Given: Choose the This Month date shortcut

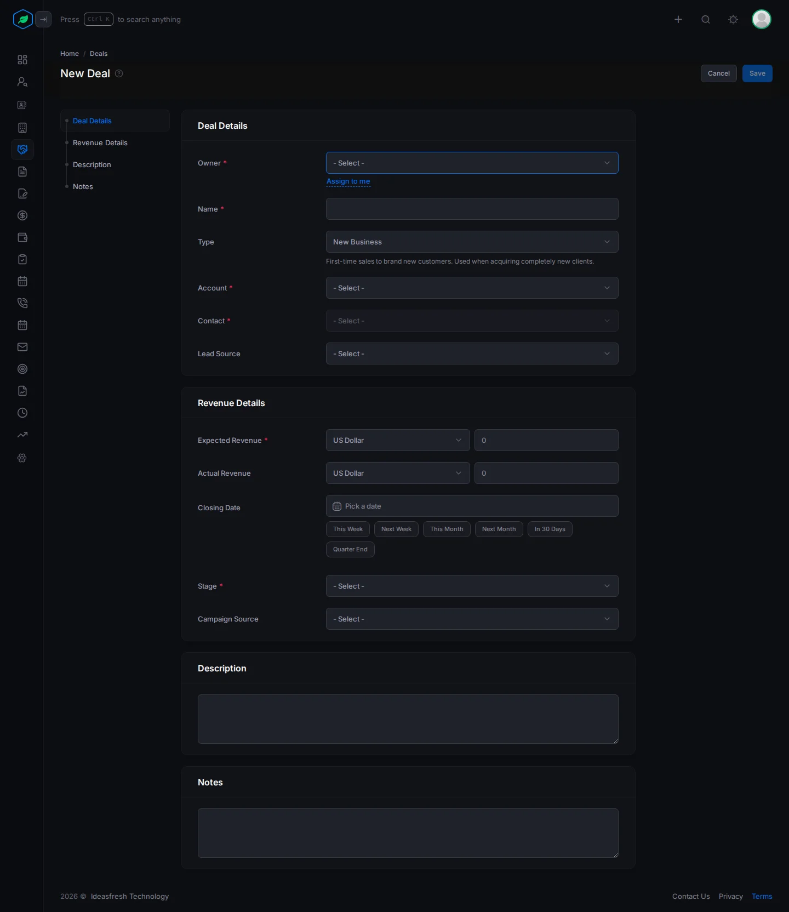Looking at the screenshot, I should [447, 529].
